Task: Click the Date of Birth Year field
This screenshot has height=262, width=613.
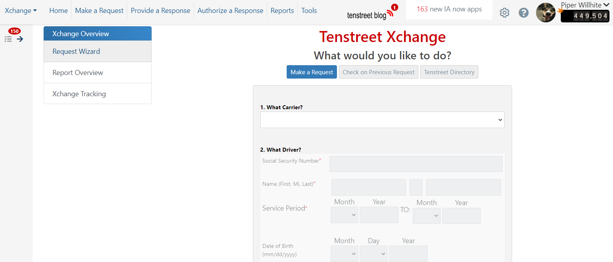Action: [408, 254]
